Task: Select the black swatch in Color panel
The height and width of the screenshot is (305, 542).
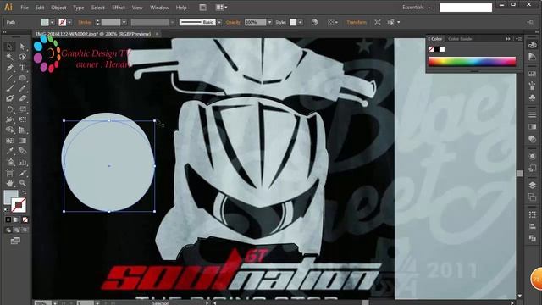Action: point(436,49)
